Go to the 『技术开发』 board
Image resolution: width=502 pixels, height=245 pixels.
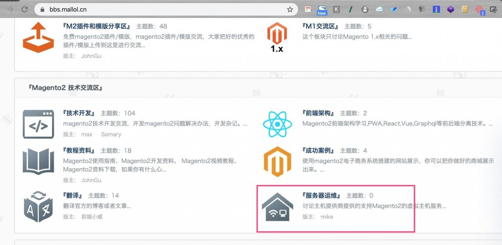(x=79, y=113)
